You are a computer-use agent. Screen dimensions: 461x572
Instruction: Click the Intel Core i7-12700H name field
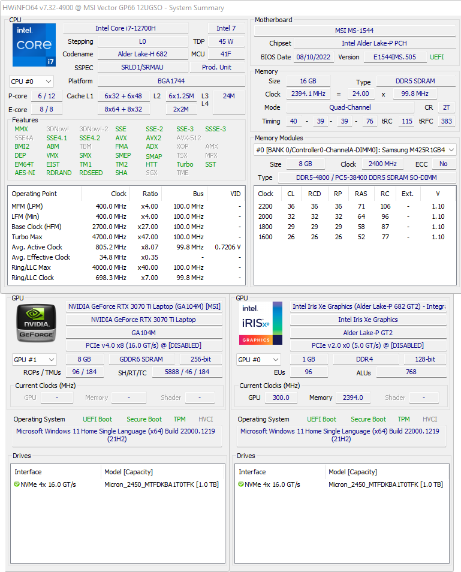coord(125,28)
